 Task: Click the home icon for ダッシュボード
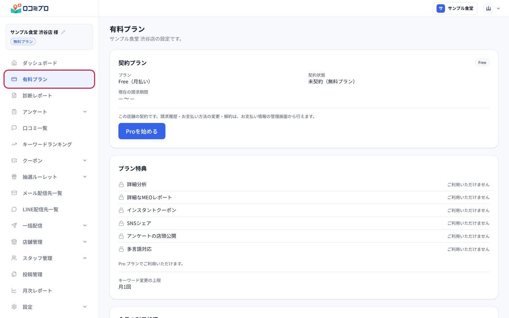(x=14, y=63)
